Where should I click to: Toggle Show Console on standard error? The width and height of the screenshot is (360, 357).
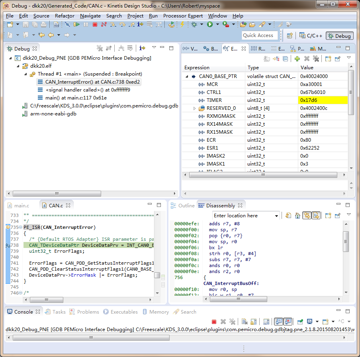288,322
